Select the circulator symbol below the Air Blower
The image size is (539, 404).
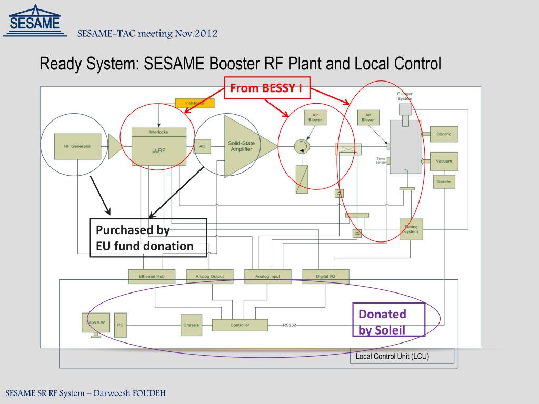[302, 147]
